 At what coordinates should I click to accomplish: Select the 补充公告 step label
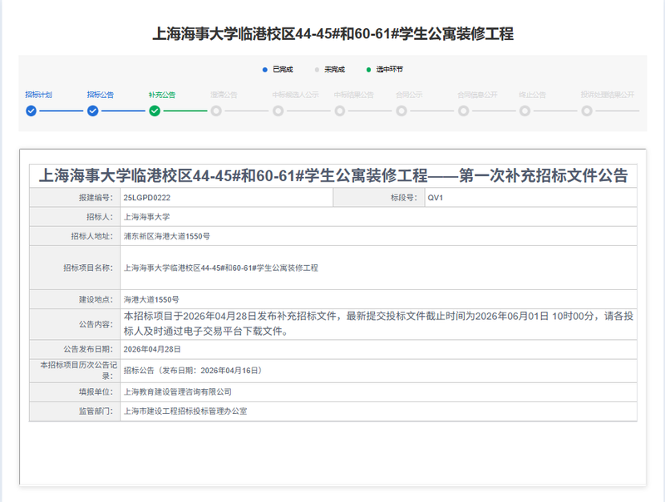pos(162,95)
